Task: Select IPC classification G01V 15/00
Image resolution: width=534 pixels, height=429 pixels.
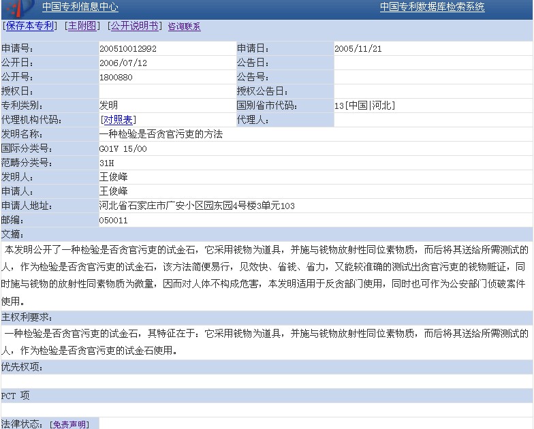Action: pyautogui.click(x=123, y=148)
